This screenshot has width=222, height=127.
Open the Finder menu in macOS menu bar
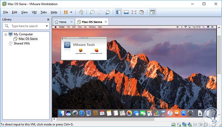tap(62, 27)
